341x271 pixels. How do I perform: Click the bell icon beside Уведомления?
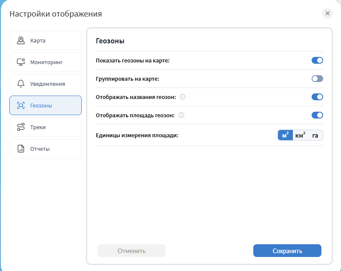(21, 84)
